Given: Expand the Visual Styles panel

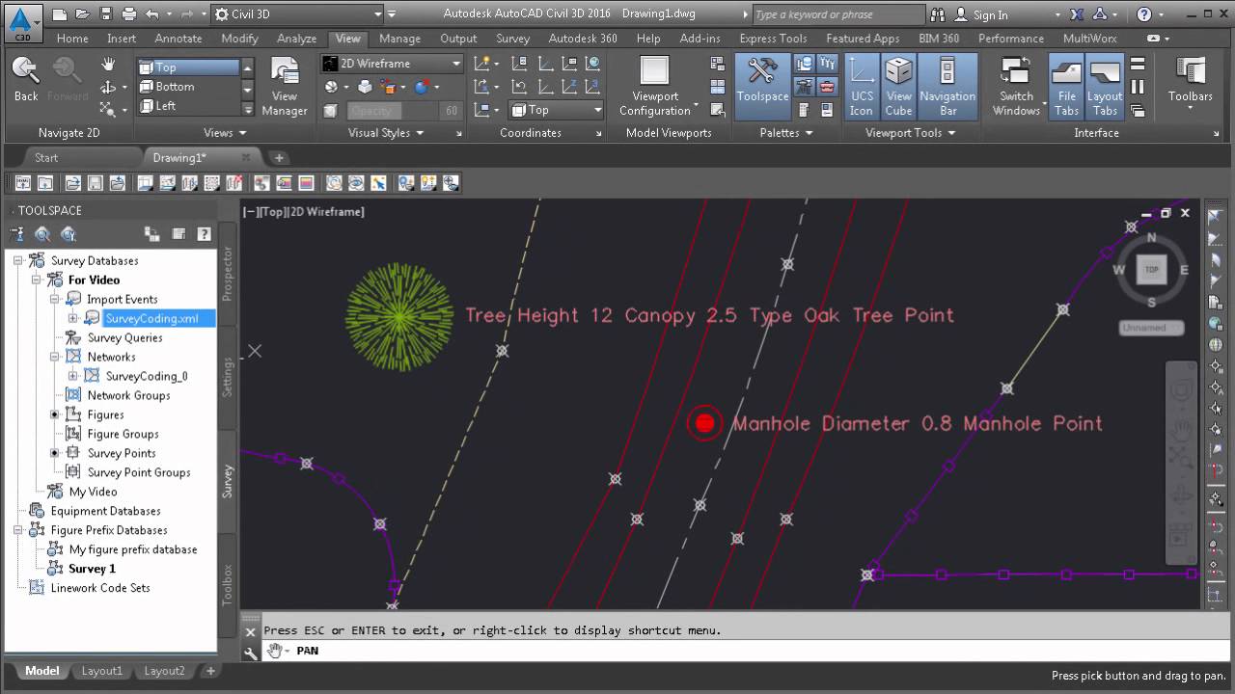Looking at the screenshot, I should (386, 133).
